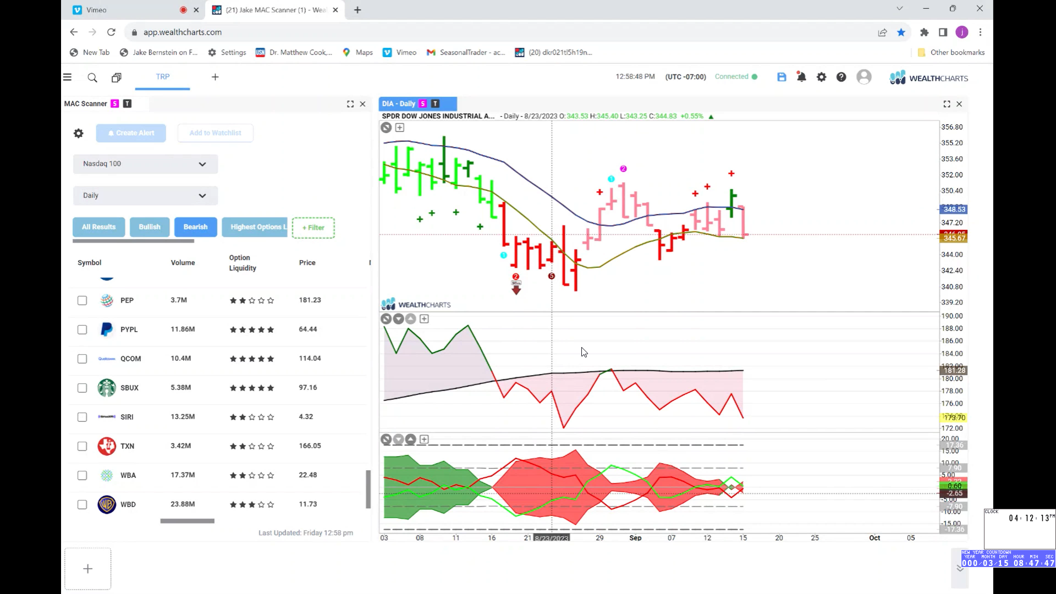Add indicator to the main price pane
The image size is (1056, 594).
coord(400,128)
